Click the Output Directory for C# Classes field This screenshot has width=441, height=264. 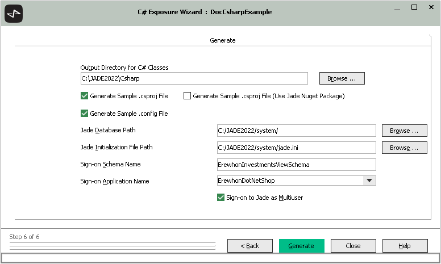point(194,78)
